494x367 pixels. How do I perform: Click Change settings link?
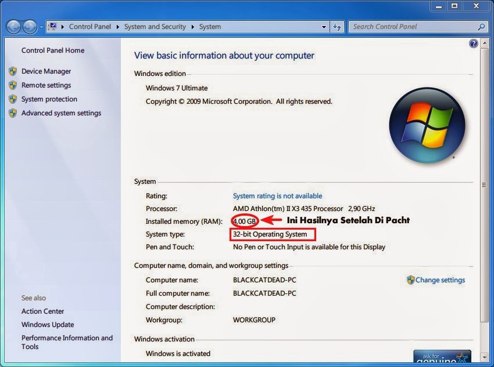(x=440, y=280)
